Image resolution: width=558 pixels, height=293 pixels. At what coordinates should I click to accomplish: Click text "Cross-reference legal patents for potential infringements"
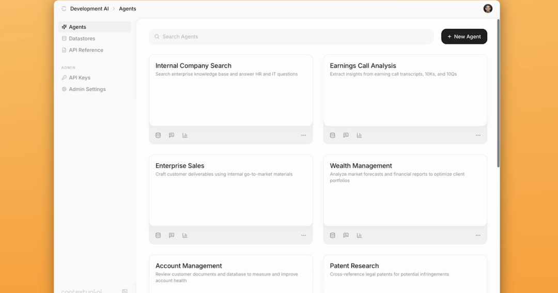click(390, 274)
